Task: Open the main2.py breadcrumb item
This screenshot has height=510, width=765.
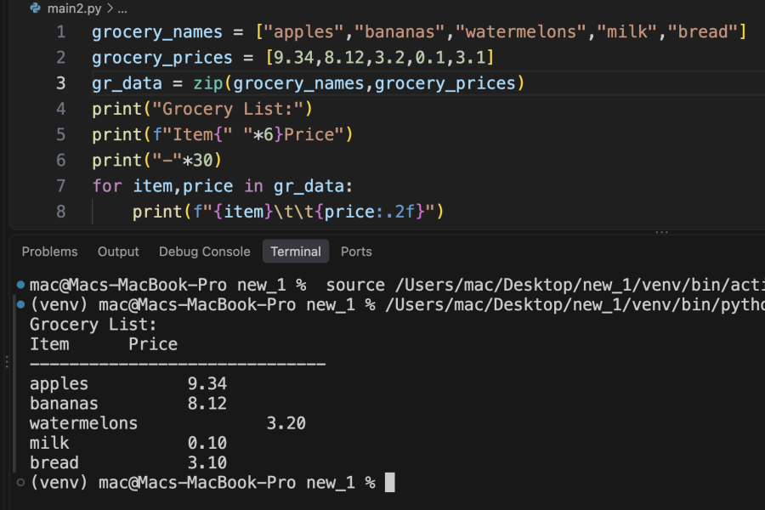Action: click(74, 8)
